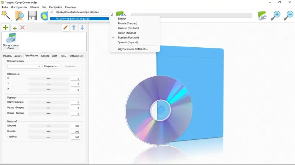Click the Глубина value field
This screenshot has width=295, height=165.
[76, 137]
